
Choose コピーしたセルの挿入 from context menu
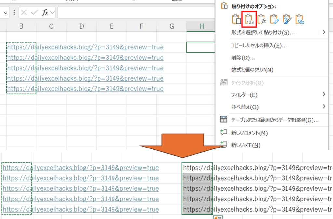click(x=259, y=45)
